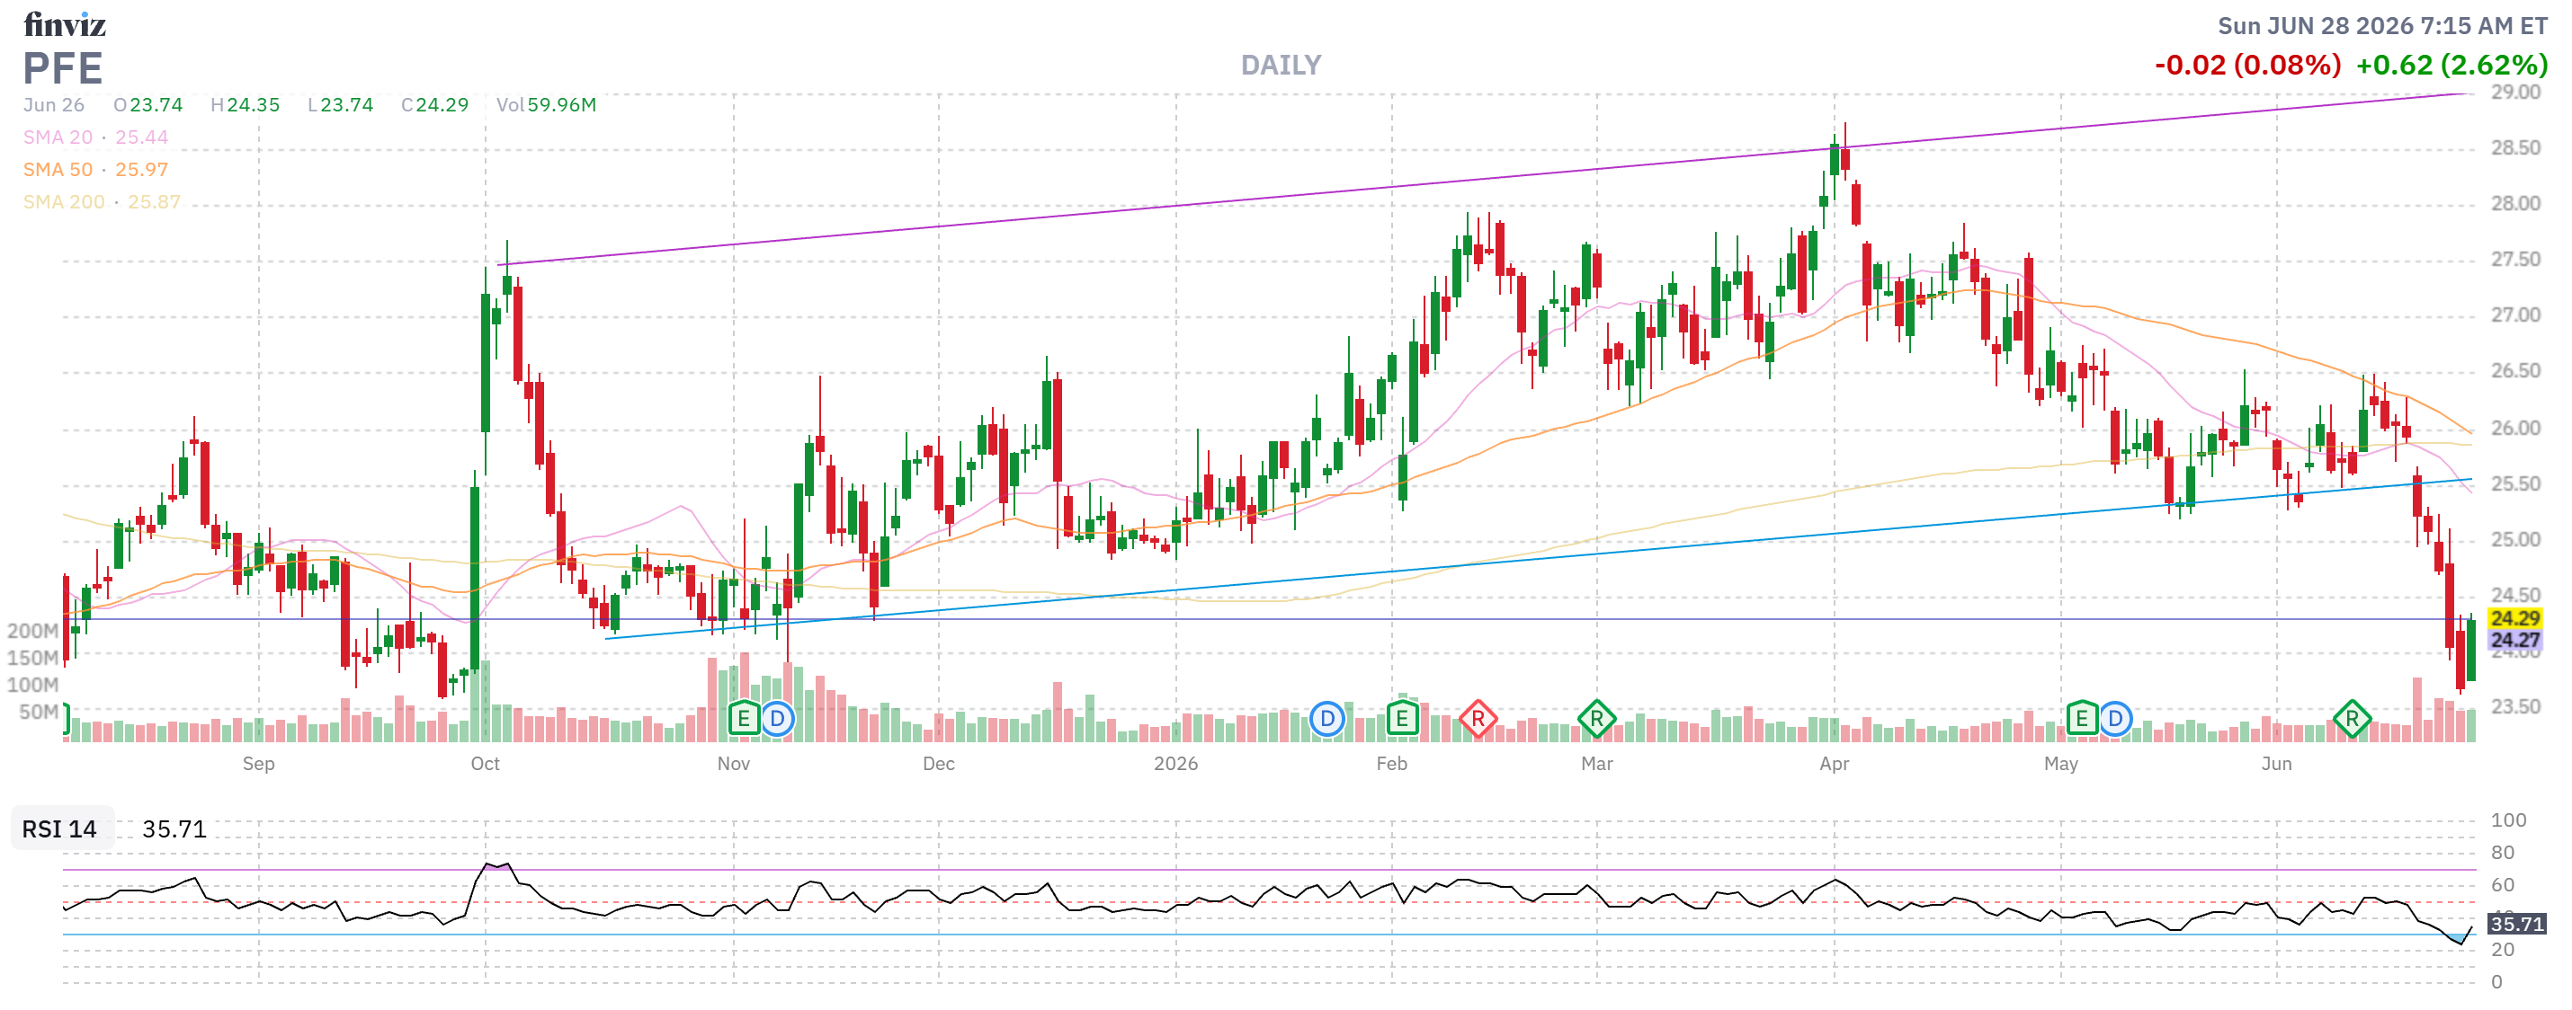Click the November dividend D marker
This screenshot has height=1010, width=2572.
[x=778, y=718]
